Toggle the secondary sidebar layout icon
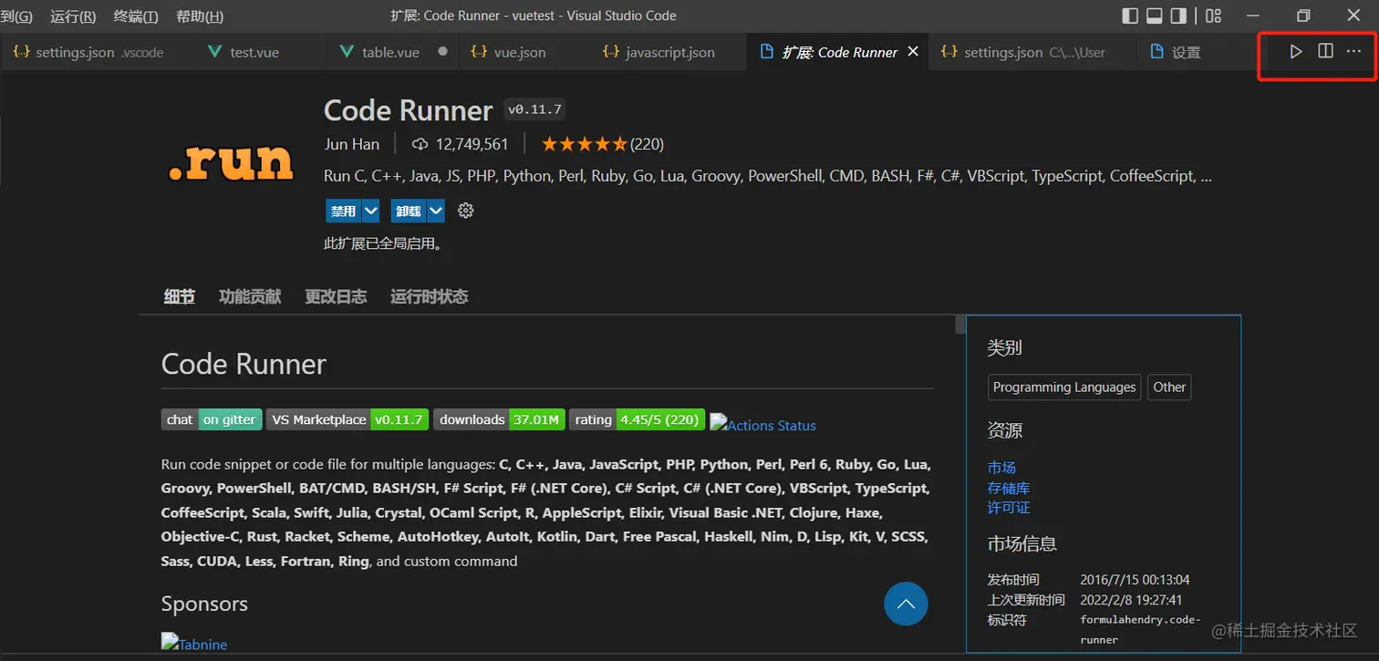This screenshot has height=661, width=1379. coord(1178,15)
